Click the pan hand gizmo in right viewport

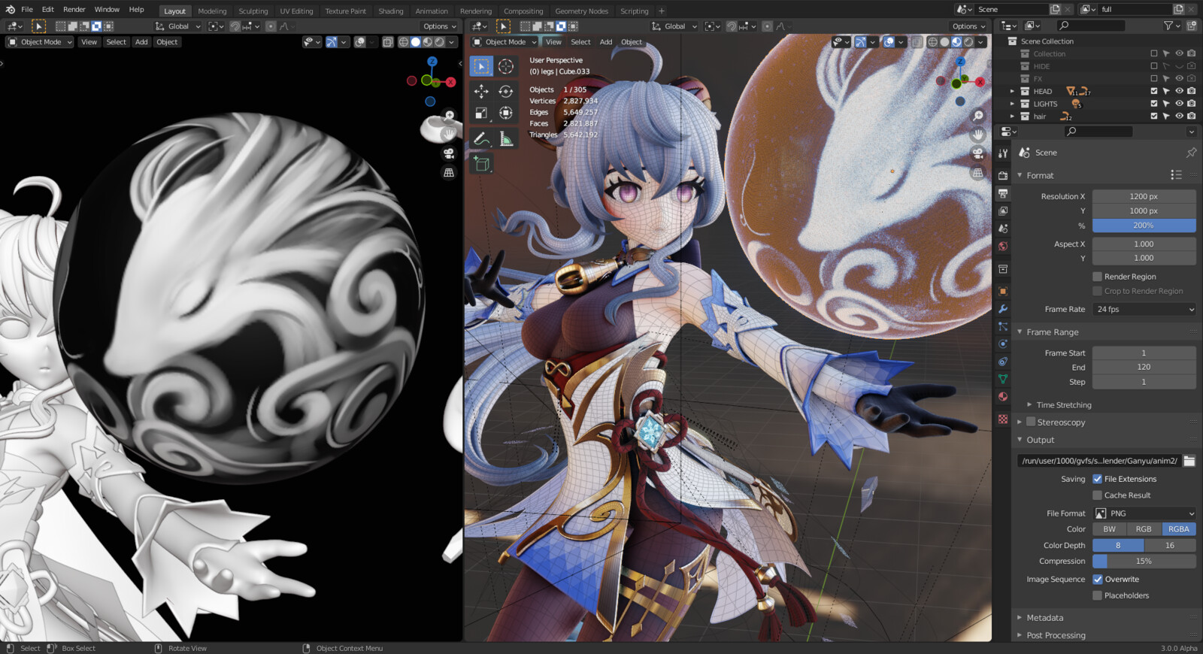point(977,135)
